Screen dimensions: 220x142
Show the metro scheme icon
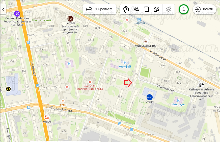click(x=136, y=9)
